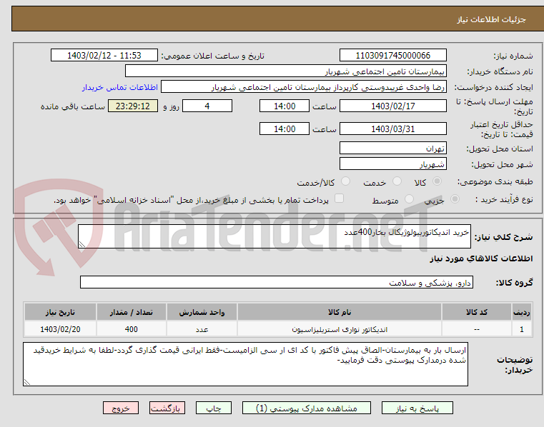Screen dimensions: 544x427
Task: Click the شهر محل تحویل field شهریار
Action: (392, 164)
